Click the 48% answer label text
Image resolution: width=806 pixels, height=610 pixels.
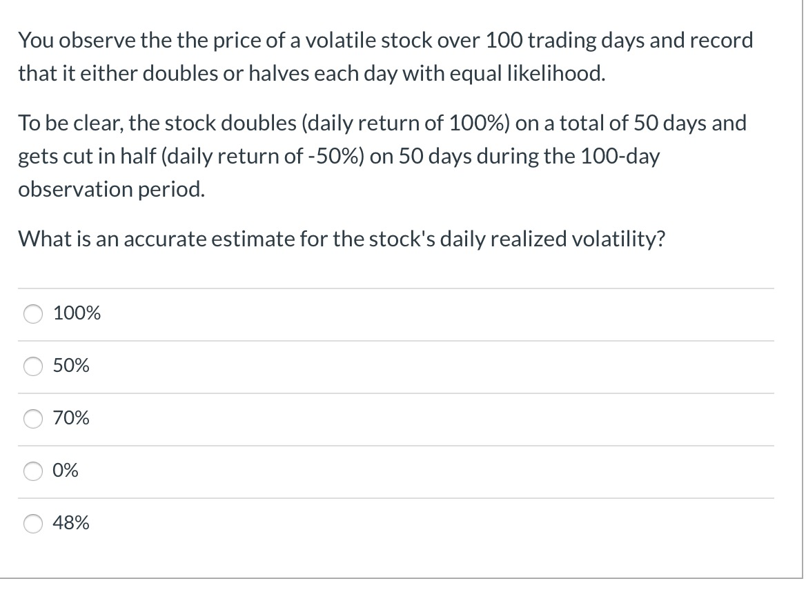point(71,524)
